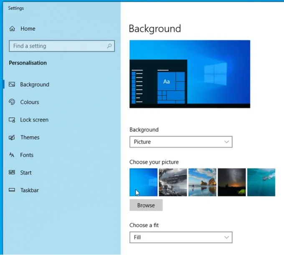Open the Choose a fit dropdown showing Fill
The image size is (284, 255).
(181, 237)
